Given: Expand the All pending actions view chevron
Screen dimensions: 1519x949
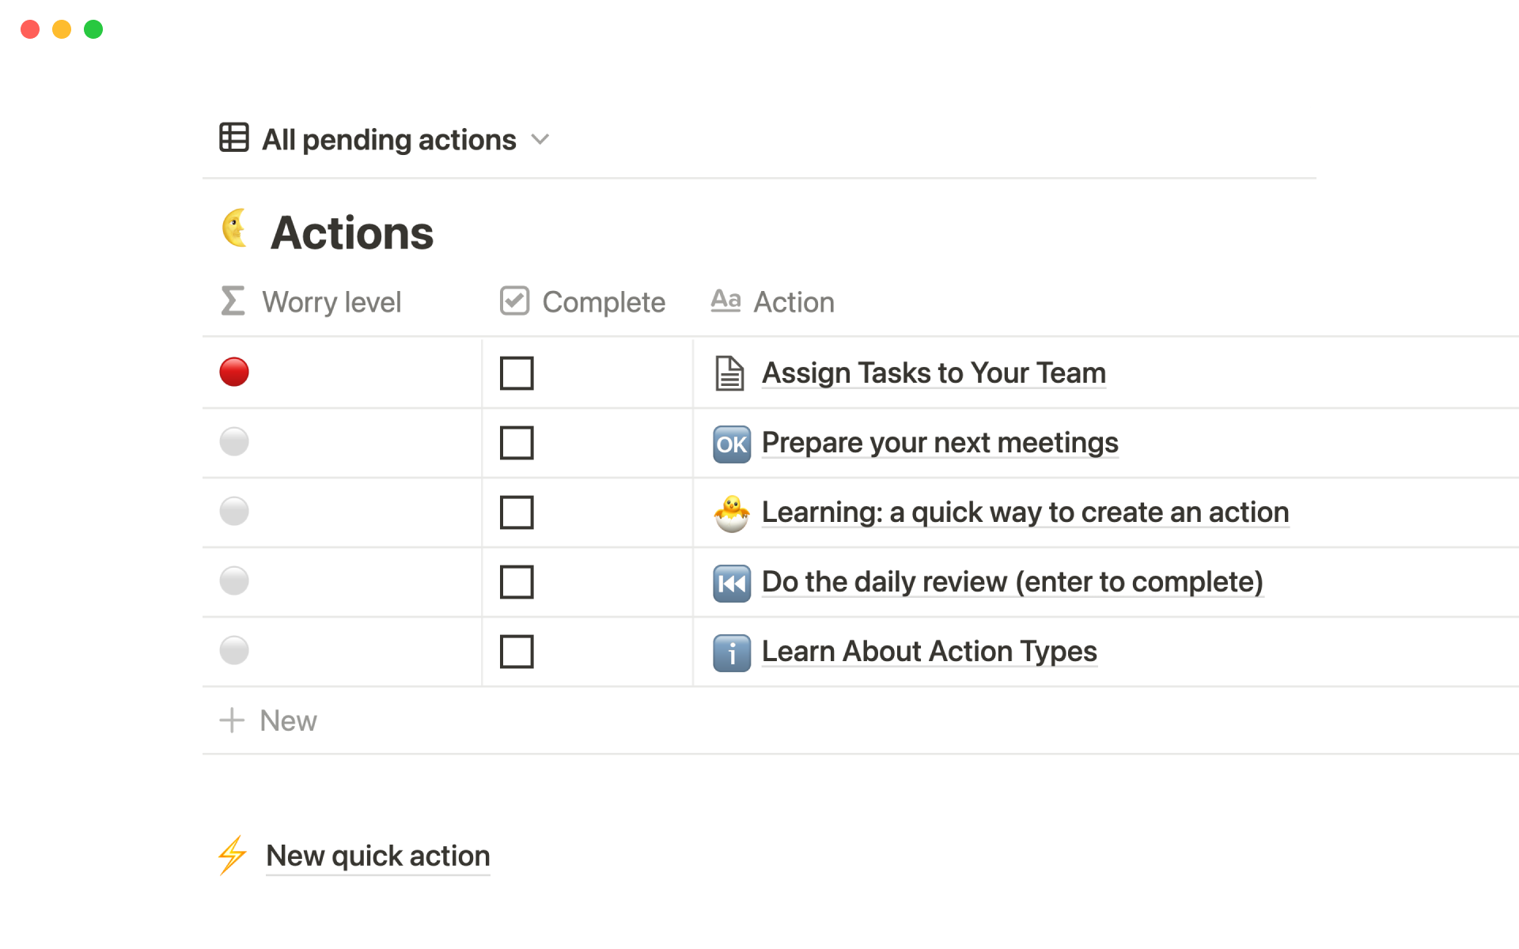Looking at the screenshot, I should [540, 140].
